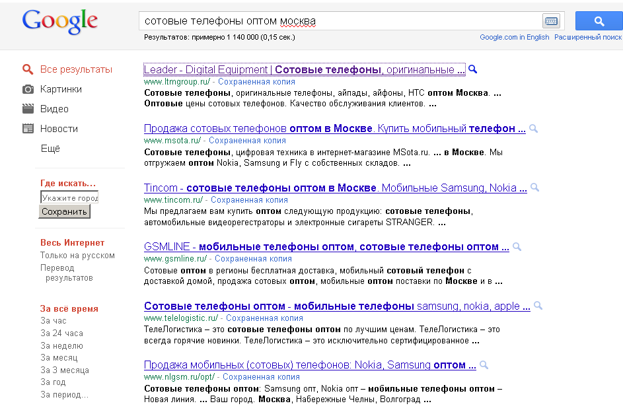Filter results За месяц
The height and width of the screenshot is (418, 623).
(59, 358)
